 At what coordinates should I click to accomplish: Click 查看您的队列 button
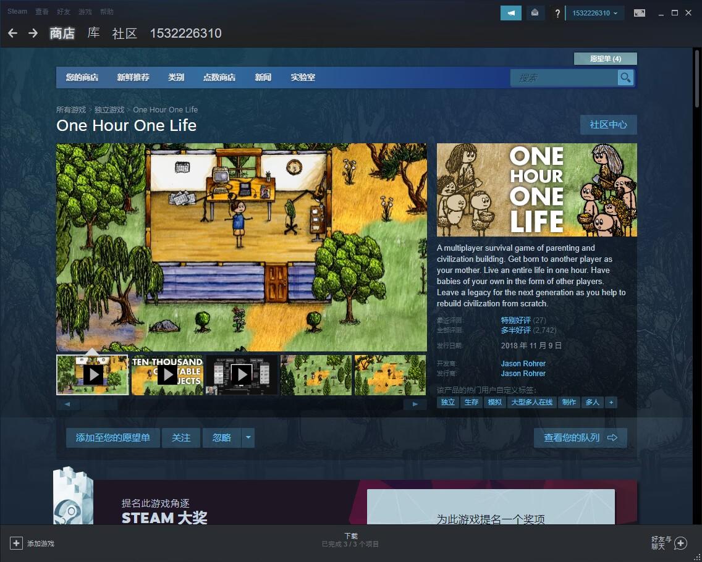tap(580, 438)
